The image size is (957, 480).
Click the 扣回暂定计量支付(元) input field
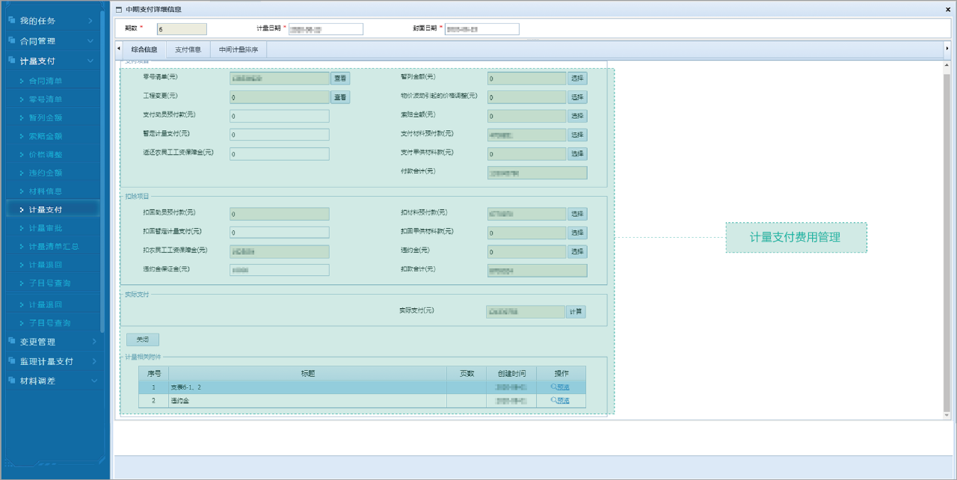pyautogui.click(x=280, y=233)
